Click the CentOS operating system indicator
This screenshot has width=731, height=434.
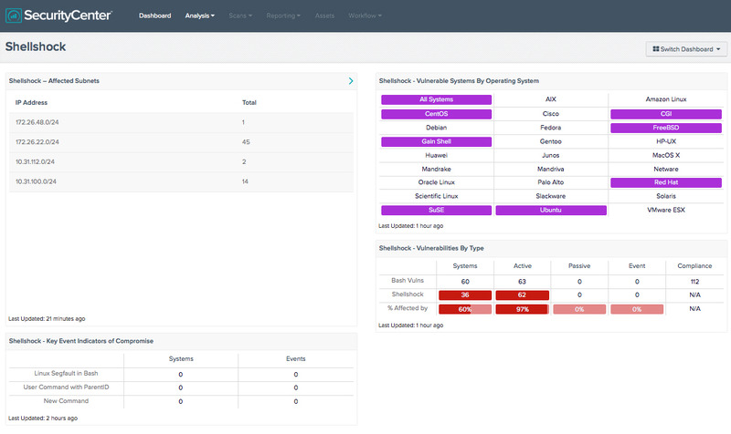click(x=436, y=113)
